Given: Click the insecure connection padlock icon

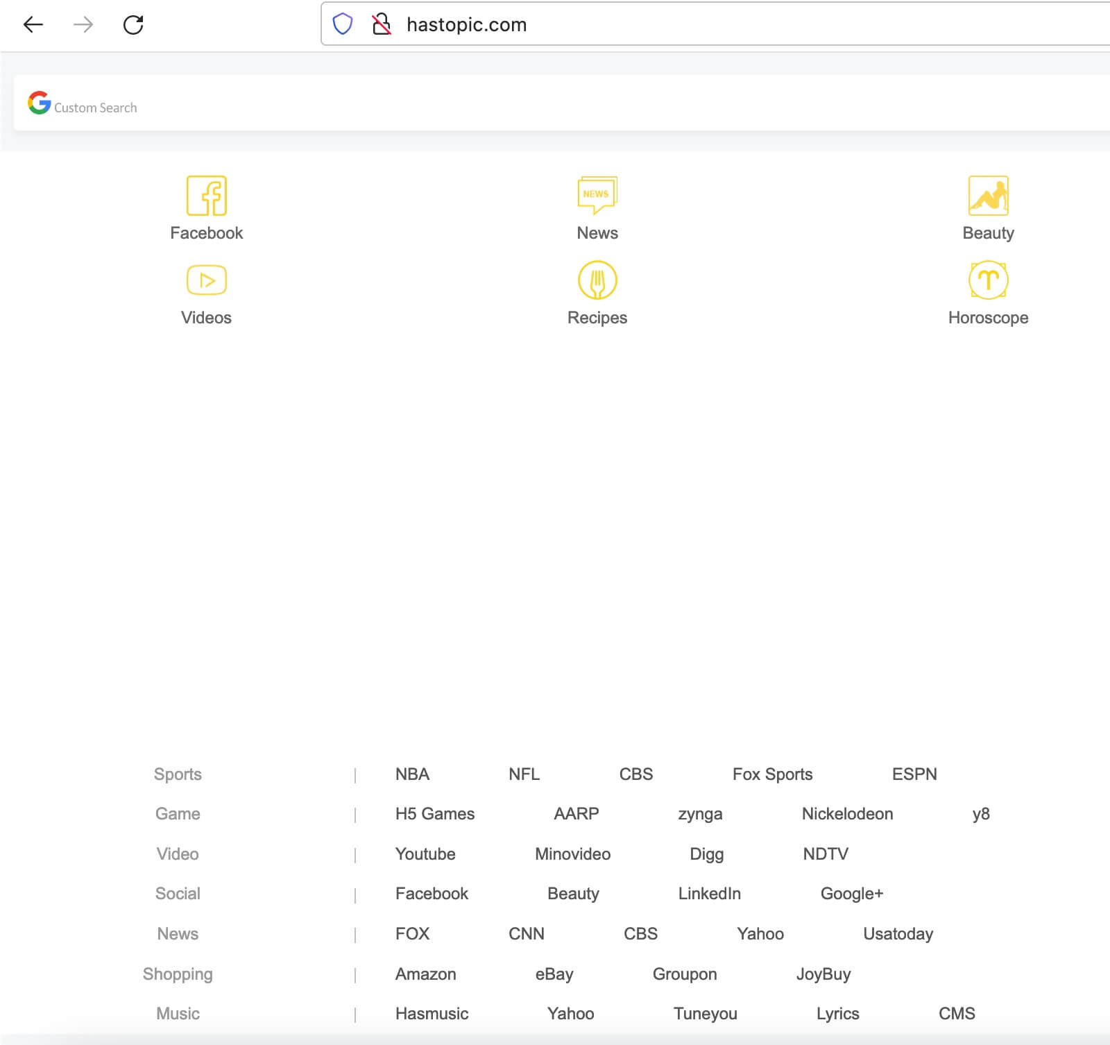Looking at the screenshot, I should 380,24.
